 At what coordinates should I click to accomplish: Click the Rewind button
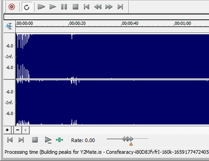coord(98,7)
